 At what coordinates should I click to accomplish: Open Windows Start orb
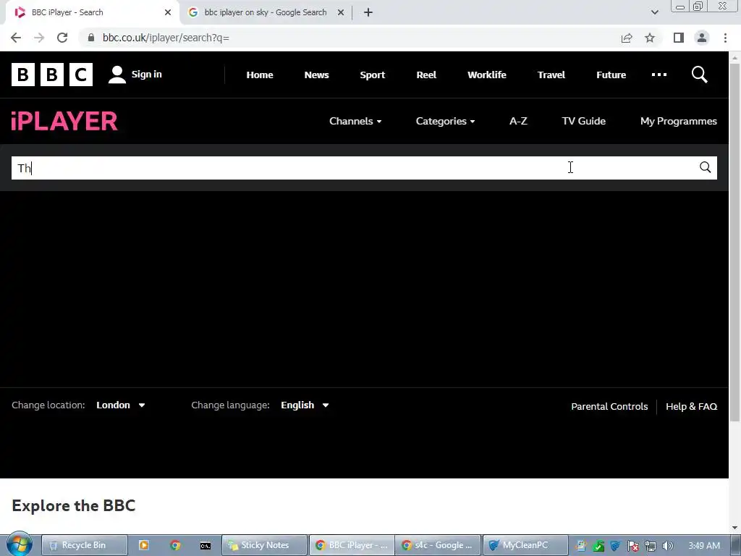pyautogui.click(x=19, y=544)
